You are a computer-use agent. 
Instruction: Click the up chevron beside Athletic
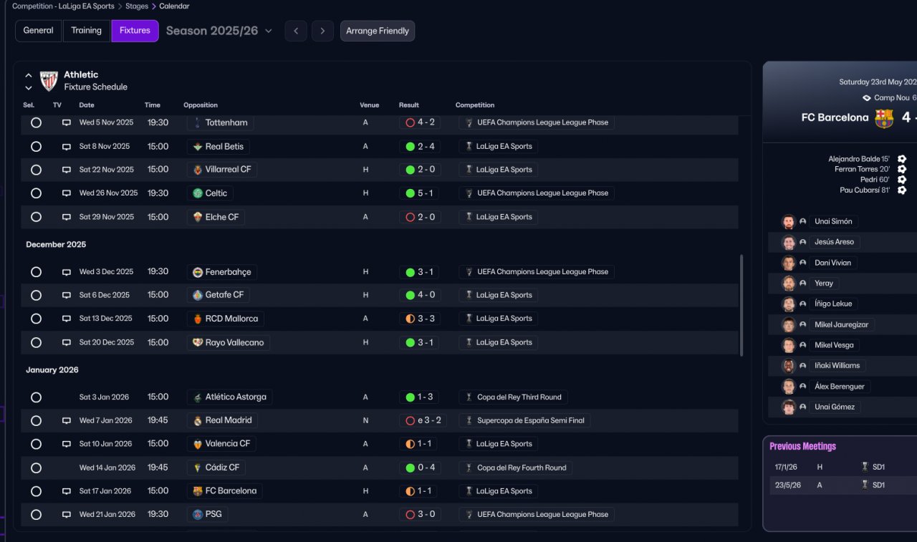pos(29,75)
